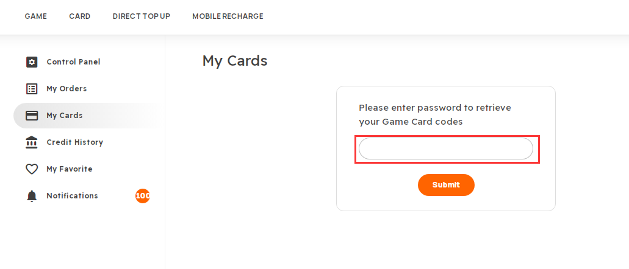Screen dimensions: 629x269
Task: Click the My Cards page heading
Action: 235,61
